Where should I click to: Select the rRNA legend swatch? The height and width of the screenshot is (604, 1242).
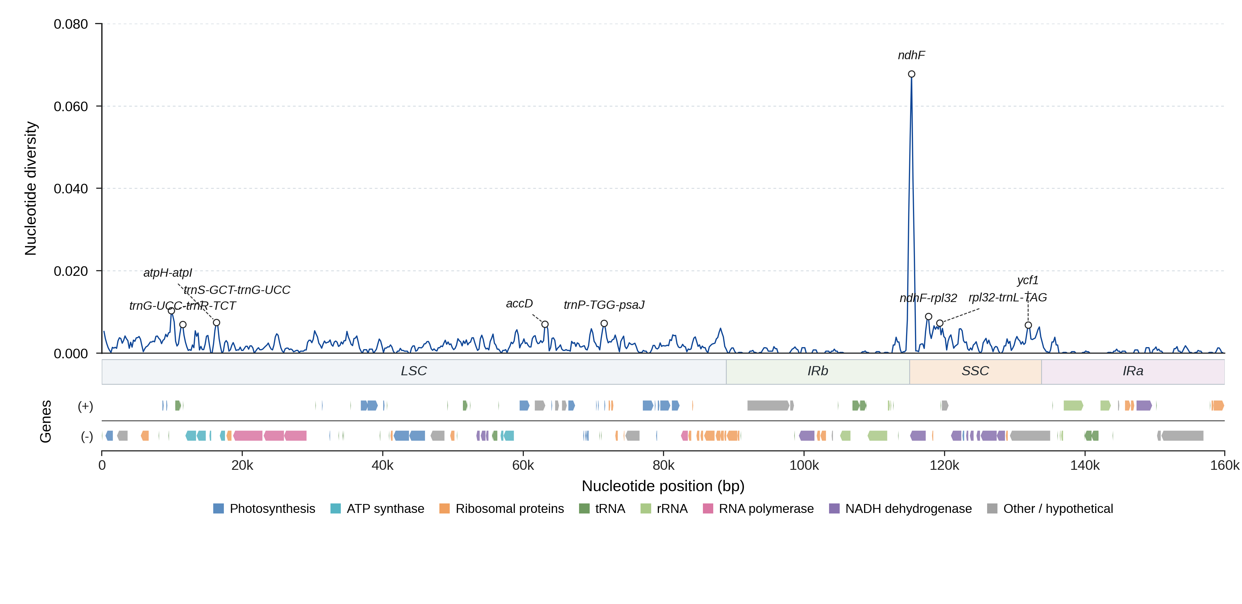coord(646,509)
